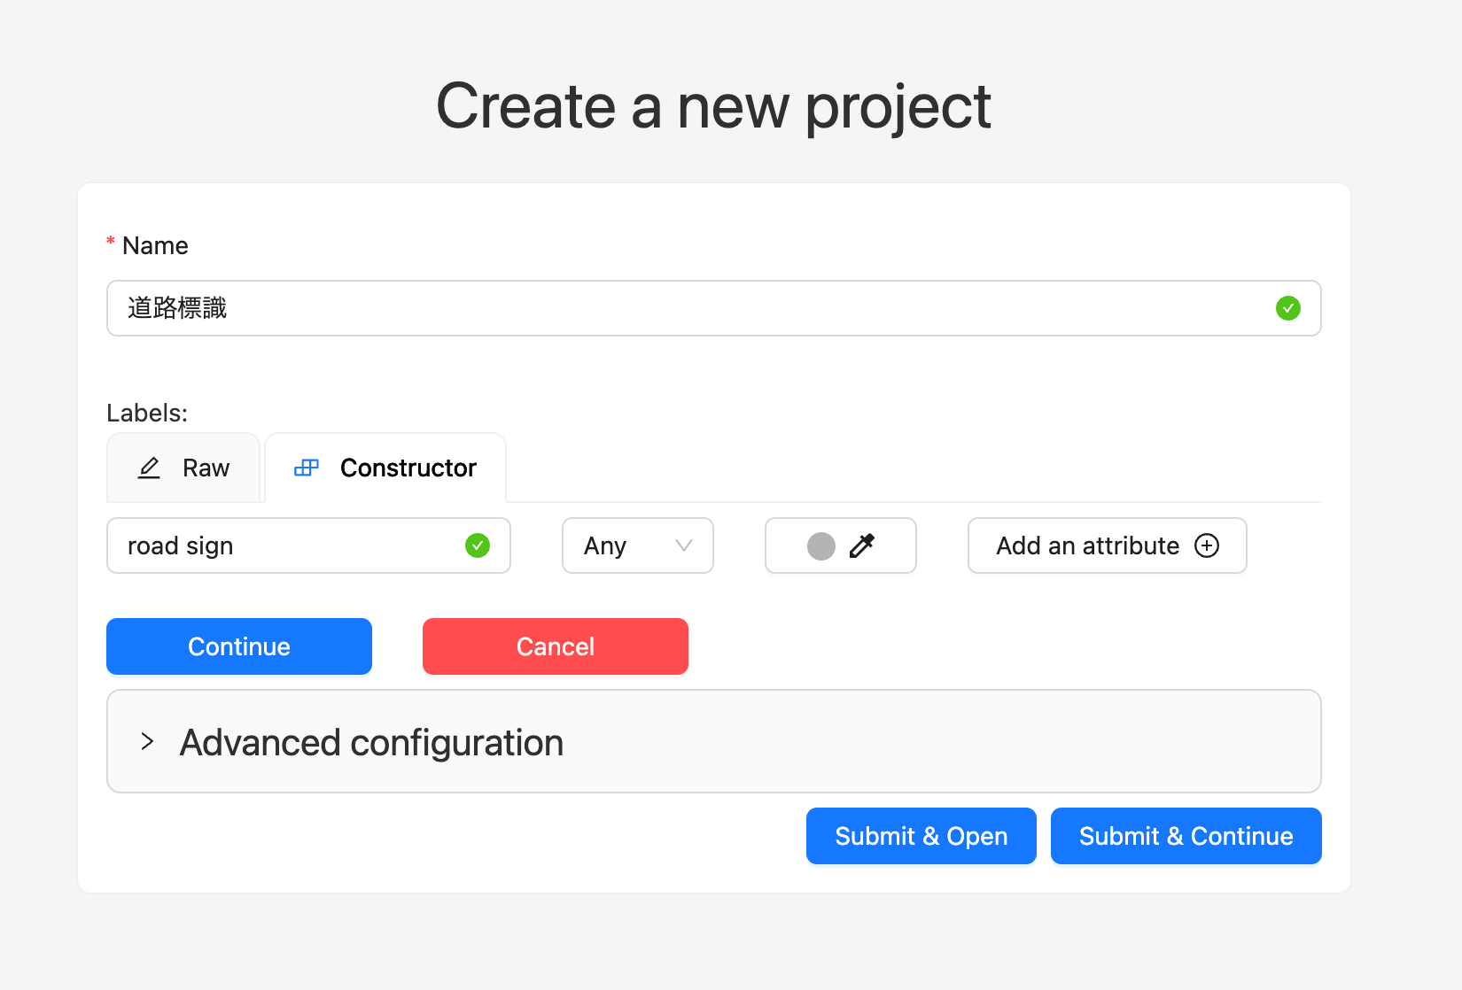Click the gray label color swatch
The height and width of the screenshot is (990, 1462).
pos(821,545)
